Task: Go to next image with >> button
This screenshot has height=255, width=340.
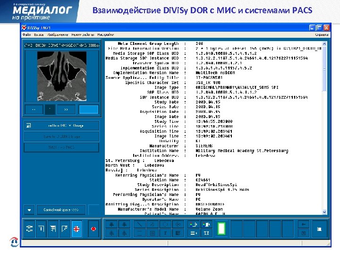Action: [66, 110]
